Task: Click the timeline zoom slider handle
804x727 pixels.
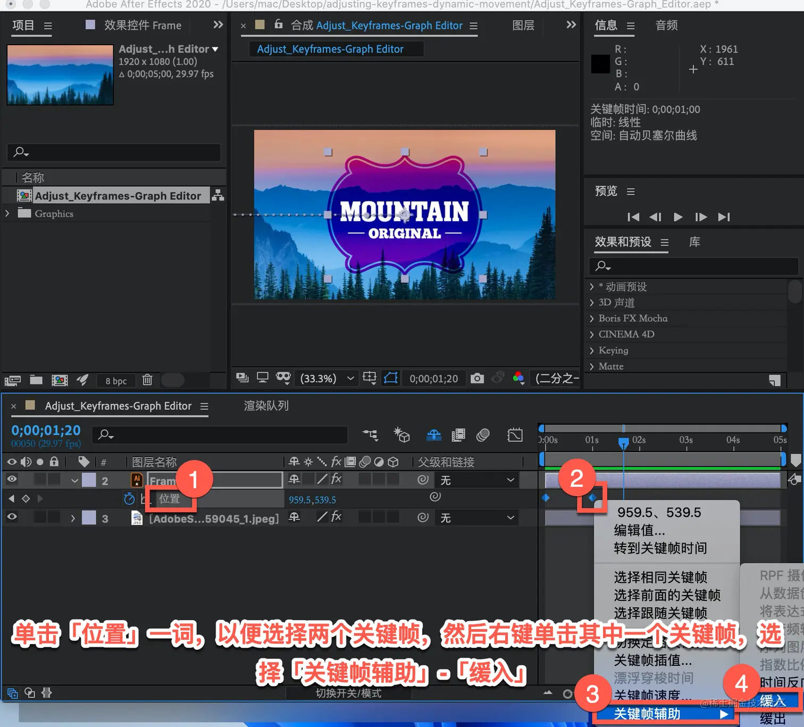Action: click(x=568, y=693)
